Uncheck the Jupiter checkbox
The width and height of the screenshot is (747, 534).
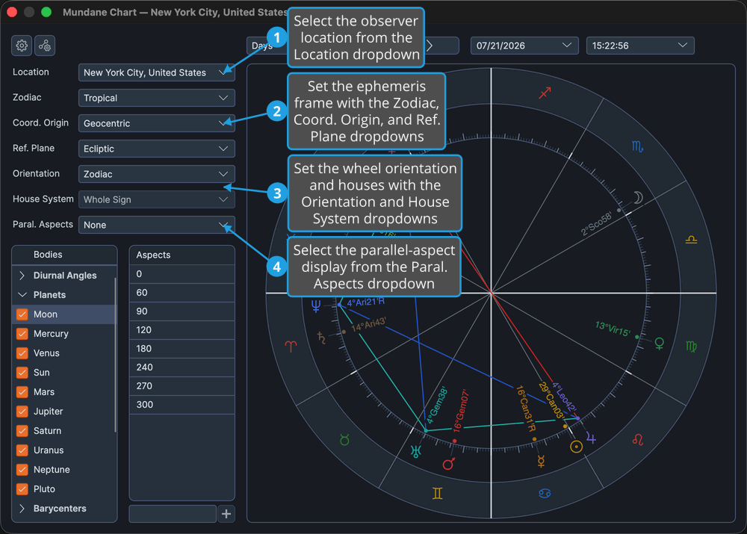pos(22,412)
